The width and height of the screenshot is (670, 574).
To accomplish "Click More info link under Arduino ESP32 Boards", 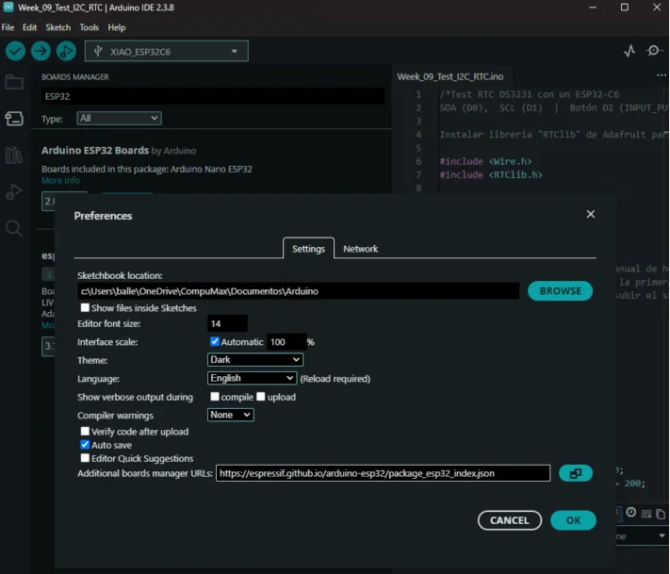I will (x=60, y=180).
